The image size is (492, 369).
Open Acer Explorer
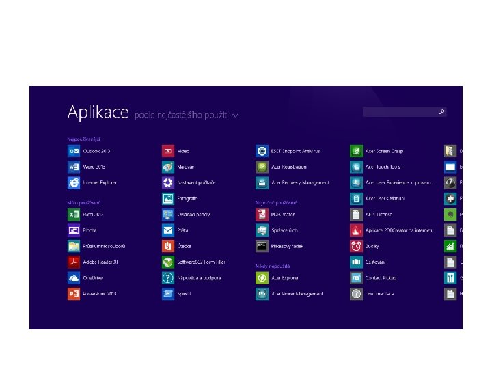277,277
